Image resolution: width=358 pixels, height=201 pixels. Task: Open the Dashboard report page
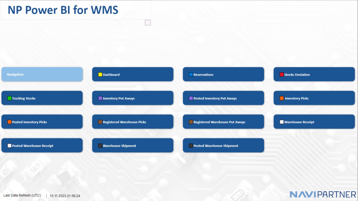133,74
